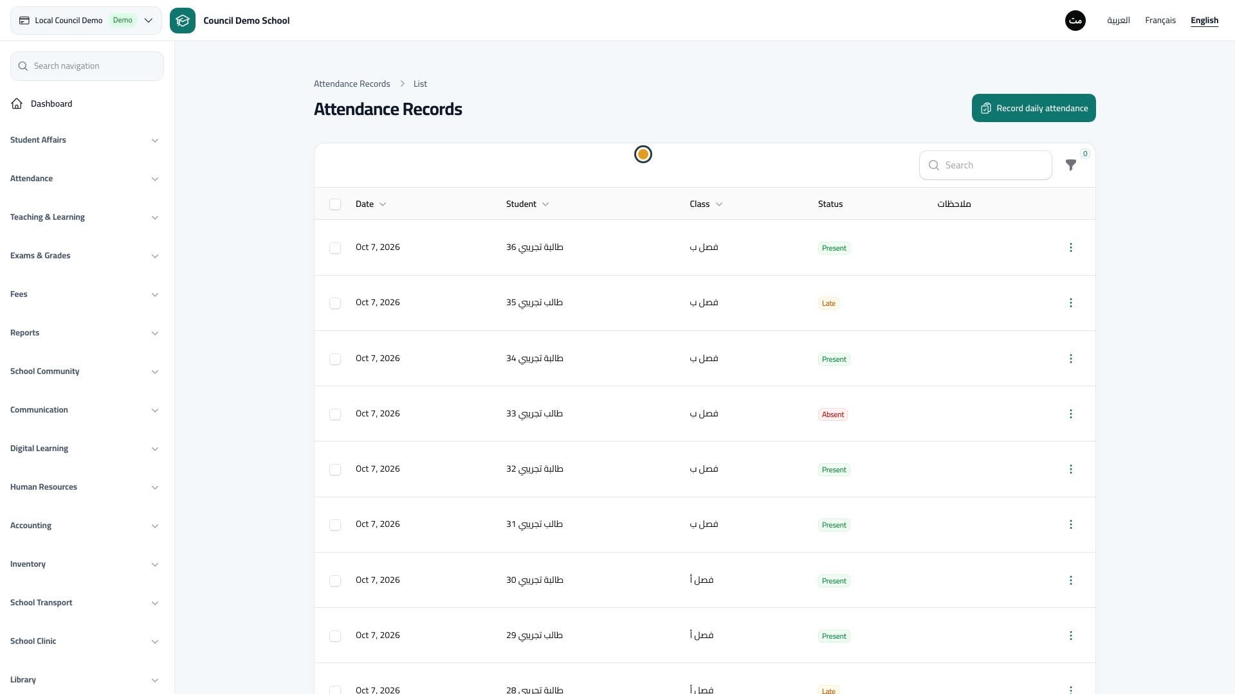This screenshot has width=1235, height=694.
Task: Switch the language to Français
Action: point(1160,21)
